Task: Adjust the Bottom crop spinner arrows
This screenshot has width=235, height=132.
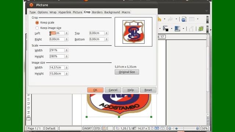Action: pyautogui.click(x=106, y=39)
